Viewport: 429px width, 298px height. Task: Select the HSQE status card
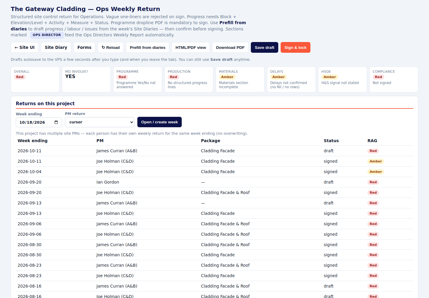343,79
